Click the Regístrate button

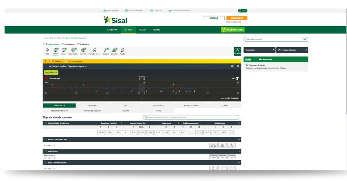click(x=237, y=18)
